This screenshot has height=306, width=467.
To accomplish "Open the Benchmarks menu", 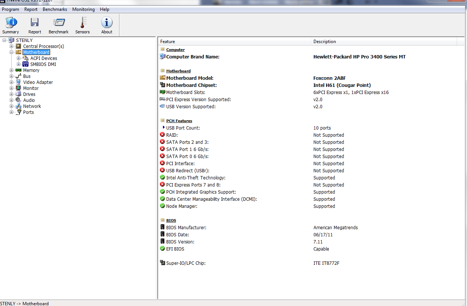I will [x=55, y=9].
